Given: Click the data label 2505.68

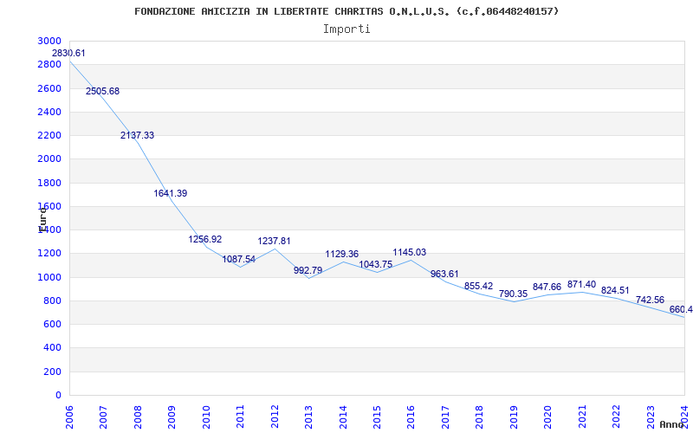Looking at the screenshot, I should (x=102, y=91).
